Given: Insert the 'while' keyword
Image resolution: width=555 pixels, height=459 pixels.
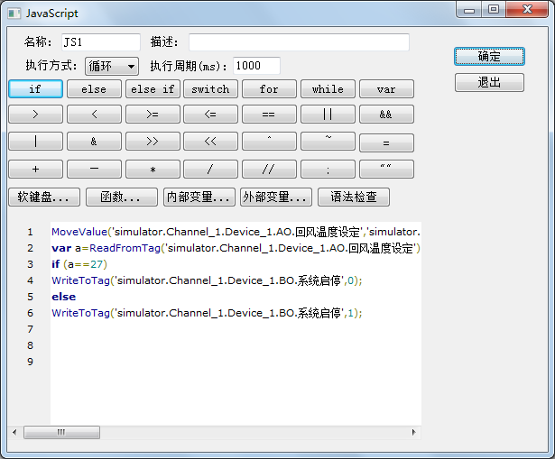Looking at the screenshot, I should coord(328,88).
